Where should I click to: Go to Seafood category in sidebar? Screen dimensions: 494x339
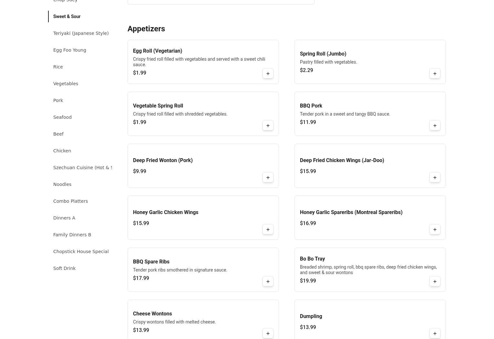(x=62, y=117)
